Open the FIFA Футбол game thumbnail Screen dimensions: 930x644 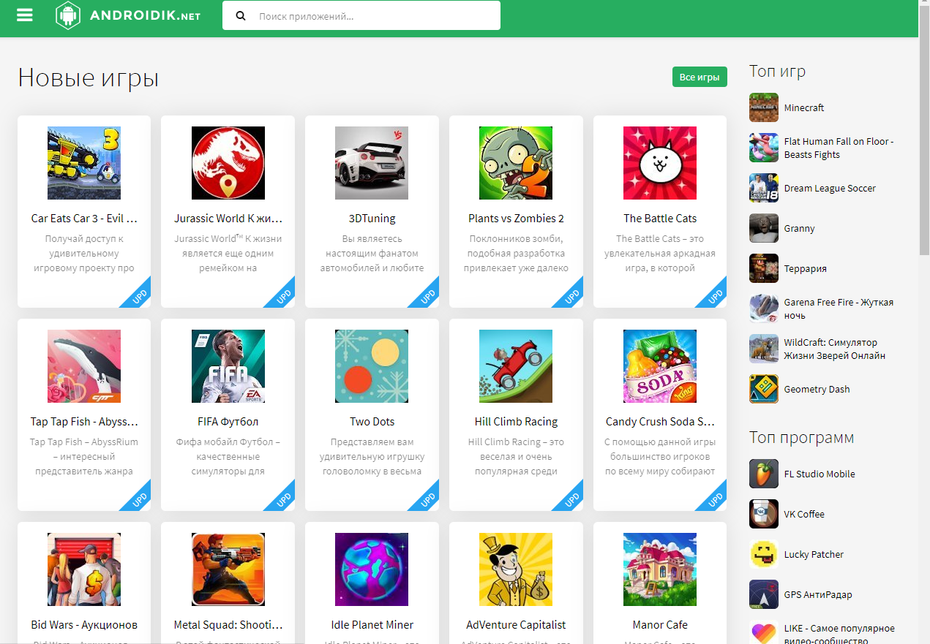[x=228, y=366]
